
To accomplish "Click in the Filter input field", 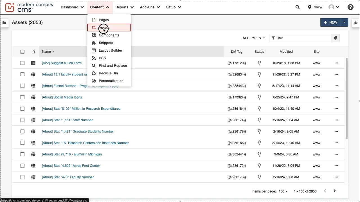I will tap(300, 38).
